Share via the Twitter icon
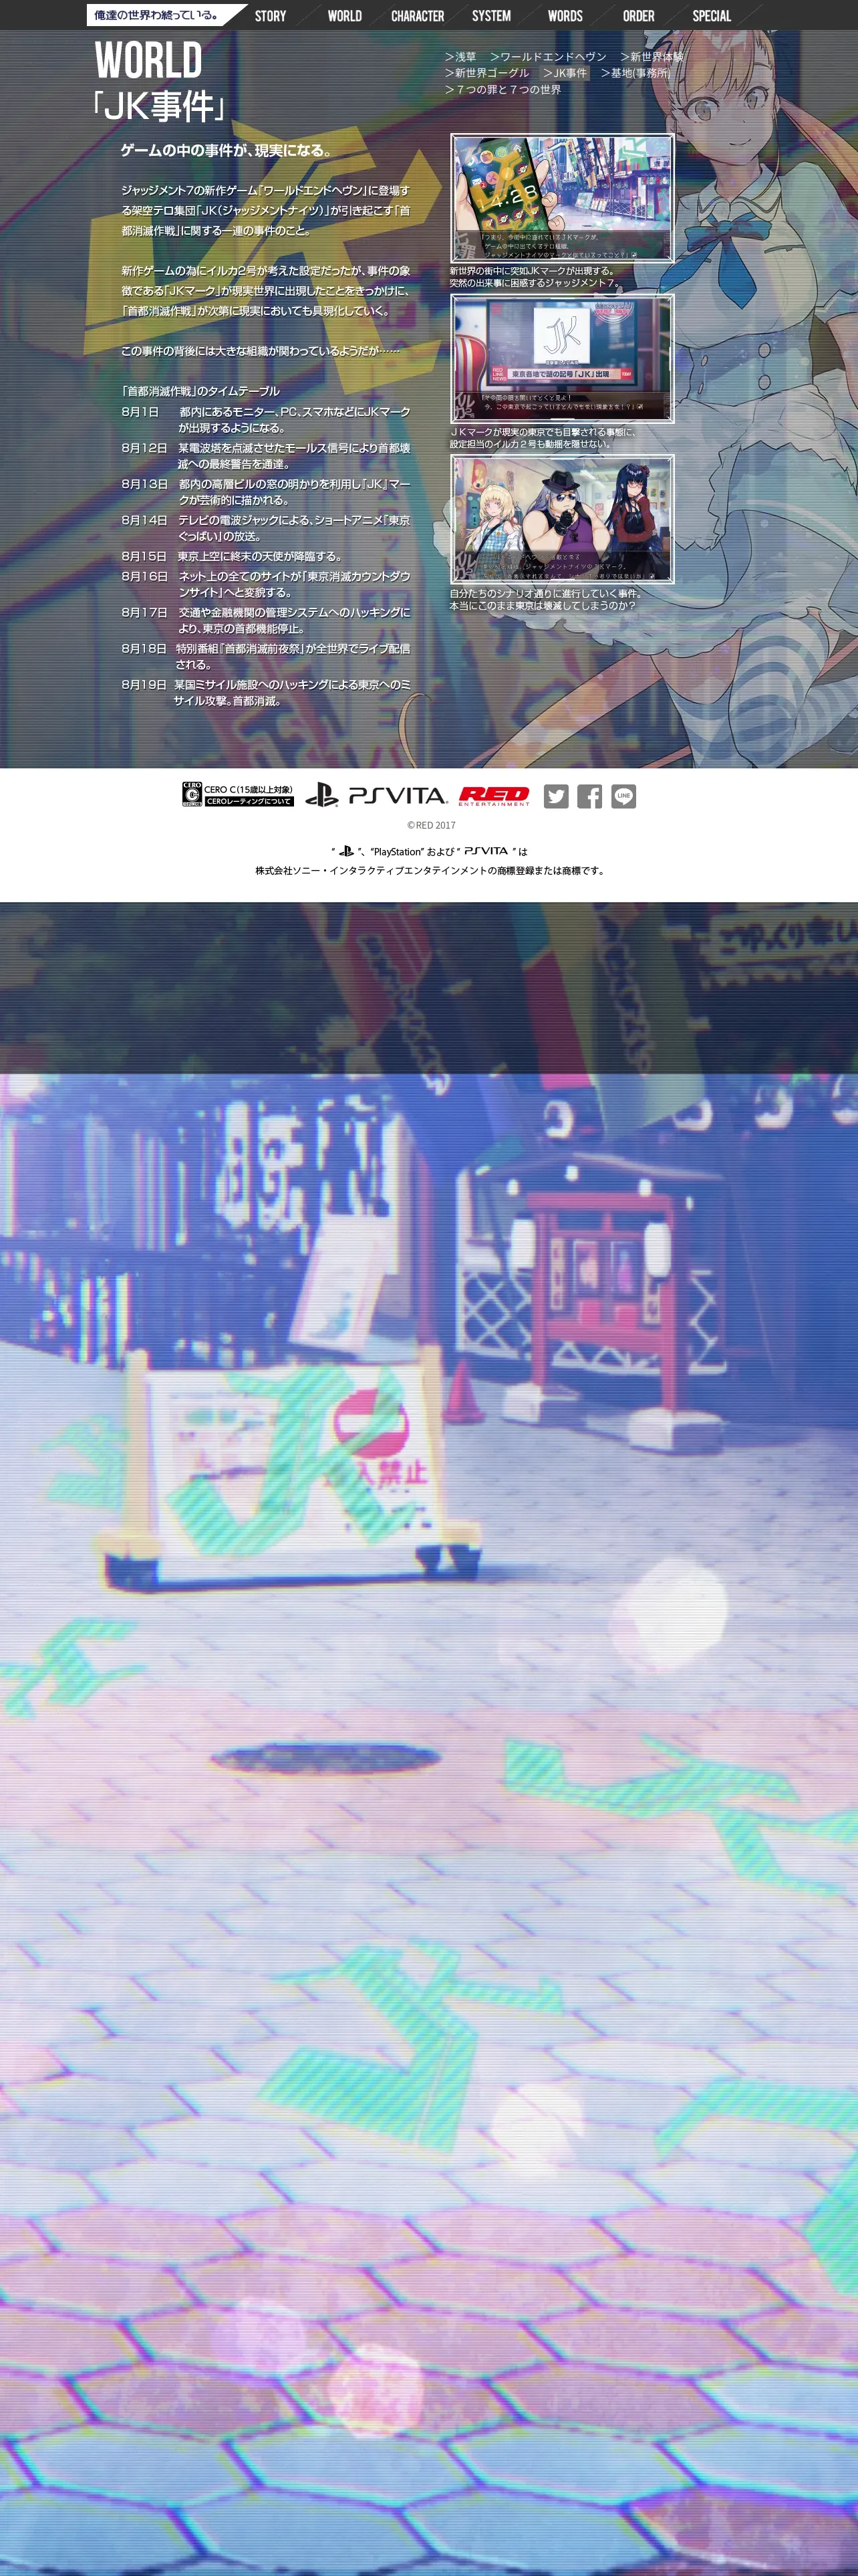This screenshot has height=2576, width=858. point(557,796)
